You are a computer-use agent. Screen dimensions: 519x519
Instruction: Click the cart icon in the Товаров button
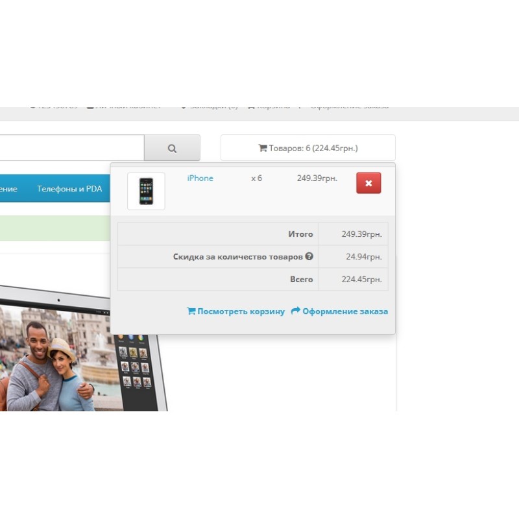click(262, 148)
